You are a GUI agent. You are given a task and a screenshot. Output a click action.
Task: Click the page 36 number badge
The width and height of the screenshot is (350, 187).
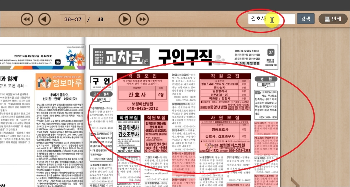coord(58,62)
